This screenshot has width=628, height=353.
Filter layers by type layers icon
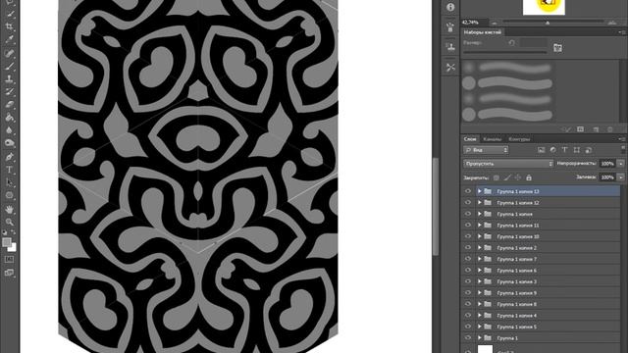click(565, 150)
